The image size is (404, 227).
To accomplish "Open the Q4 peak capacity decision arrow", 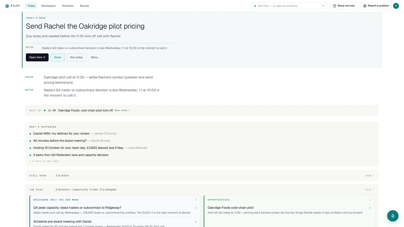I will [196, 208].
